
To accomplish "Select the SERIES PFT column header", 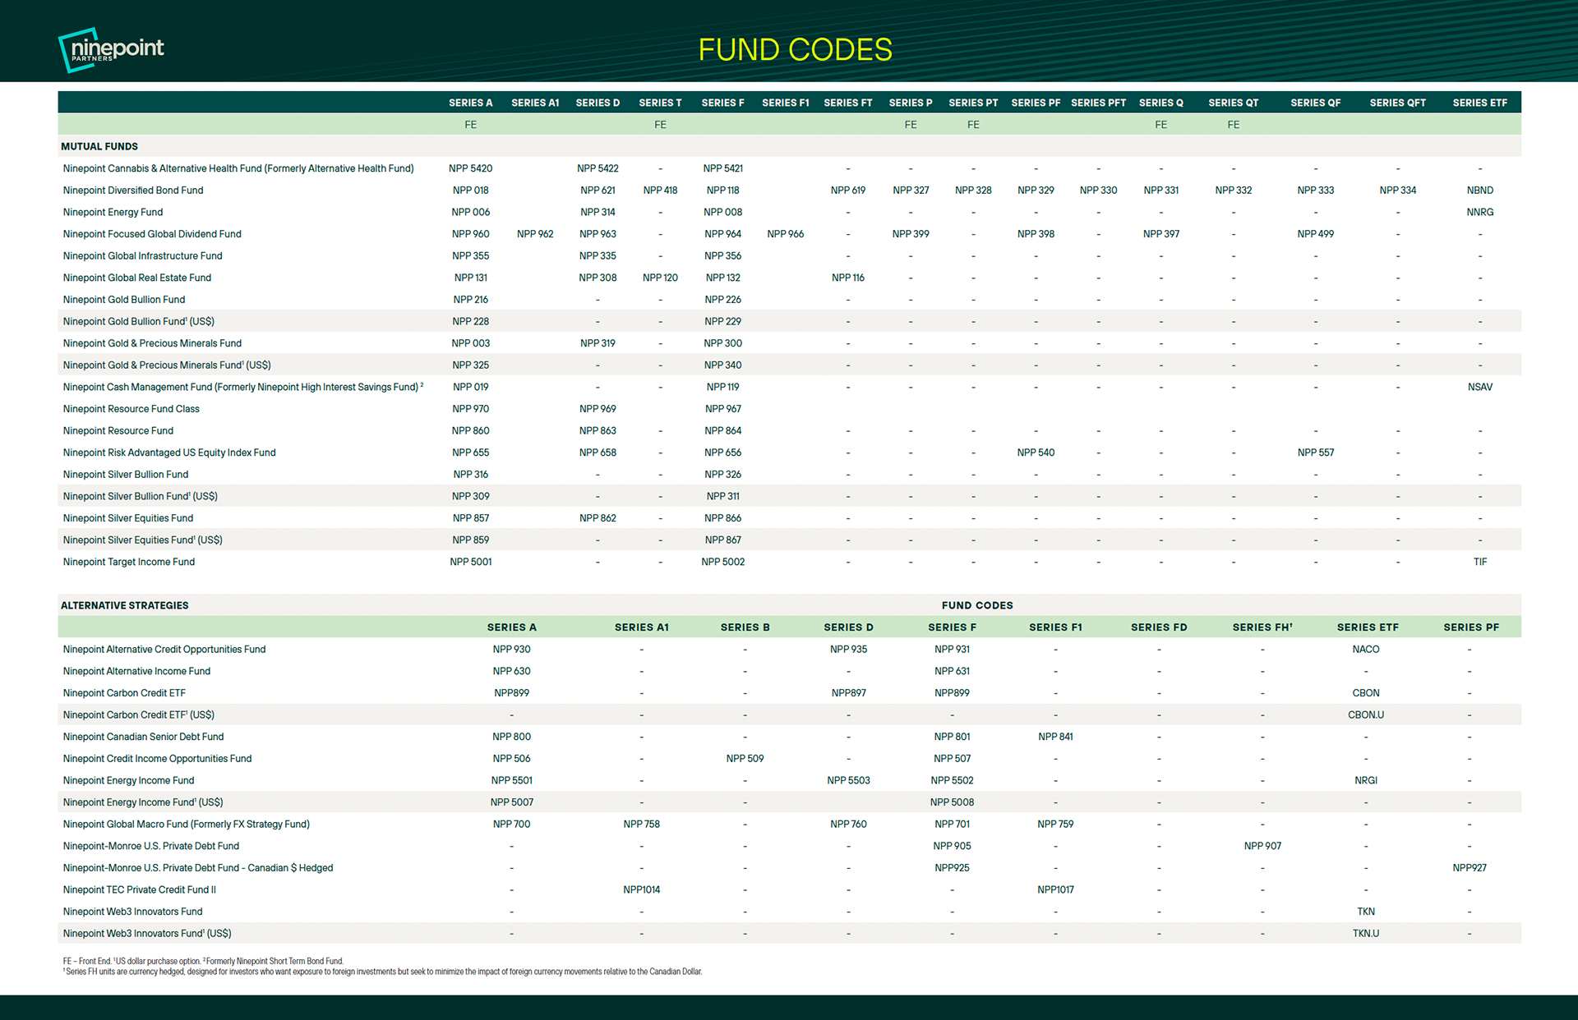I will click(x=1098, y=103).
